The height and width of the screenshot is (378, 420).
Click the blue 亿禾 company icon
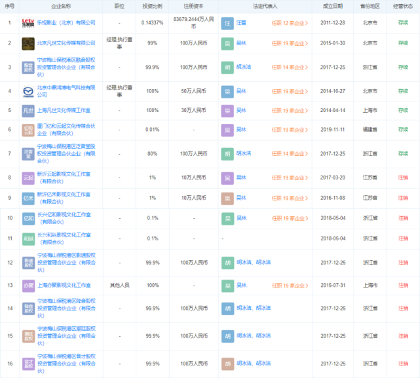[28, 198]
